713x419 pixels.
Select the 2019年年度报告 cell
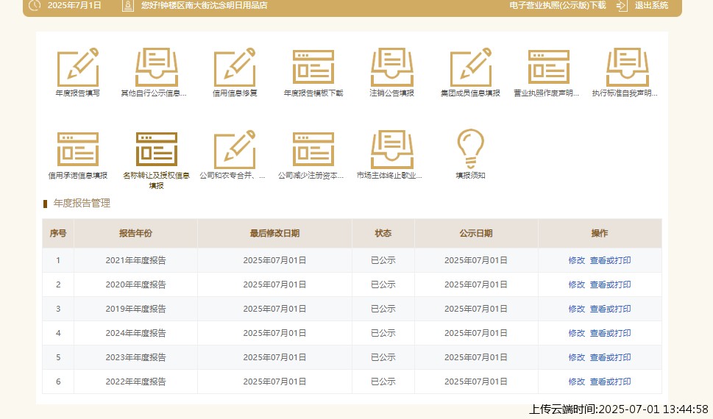(135, 309)
